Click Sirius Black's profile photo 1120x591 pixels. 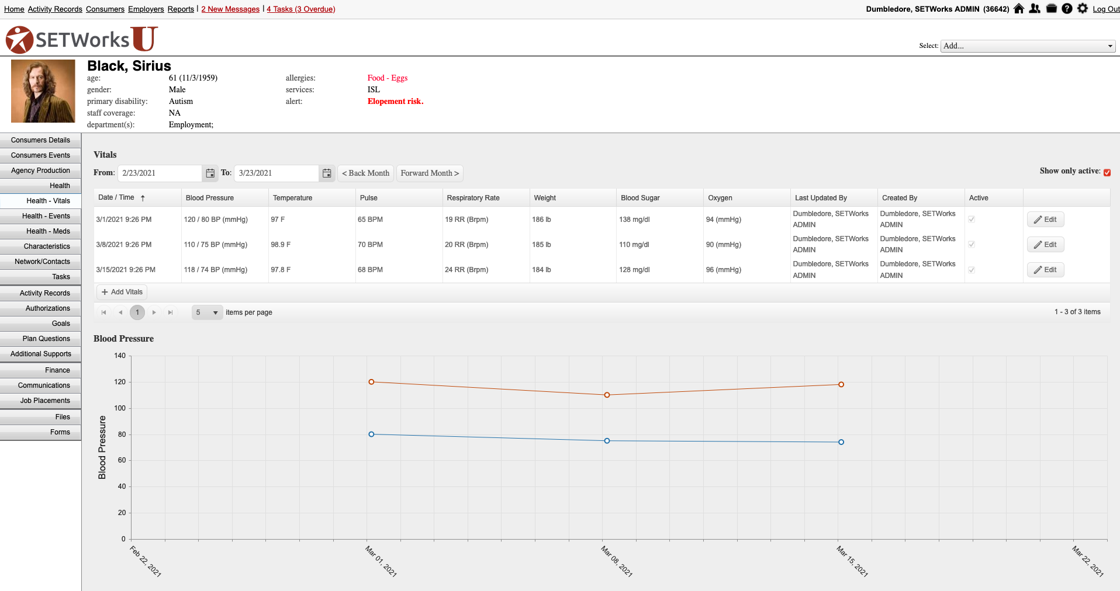(x=43, y=91)
